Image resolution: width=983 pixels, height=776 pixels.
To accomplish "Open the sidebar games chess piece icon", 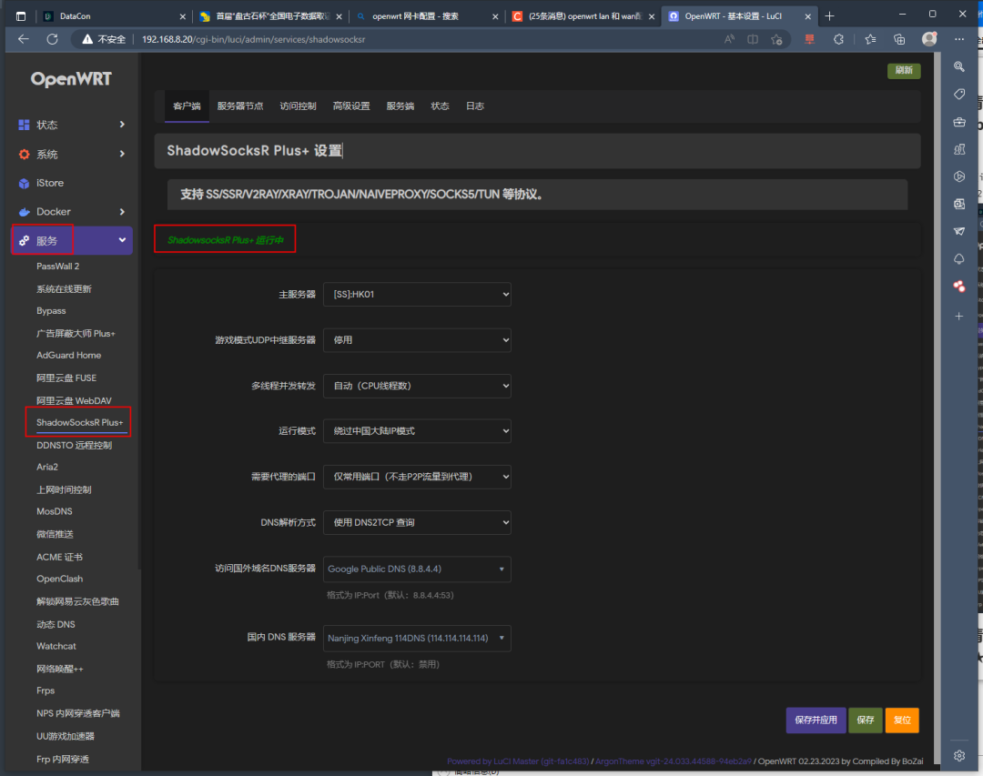I will [959, 149].
